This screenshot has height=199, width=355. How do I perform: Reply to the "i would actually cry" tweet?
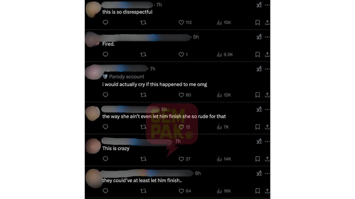[105, 95]
